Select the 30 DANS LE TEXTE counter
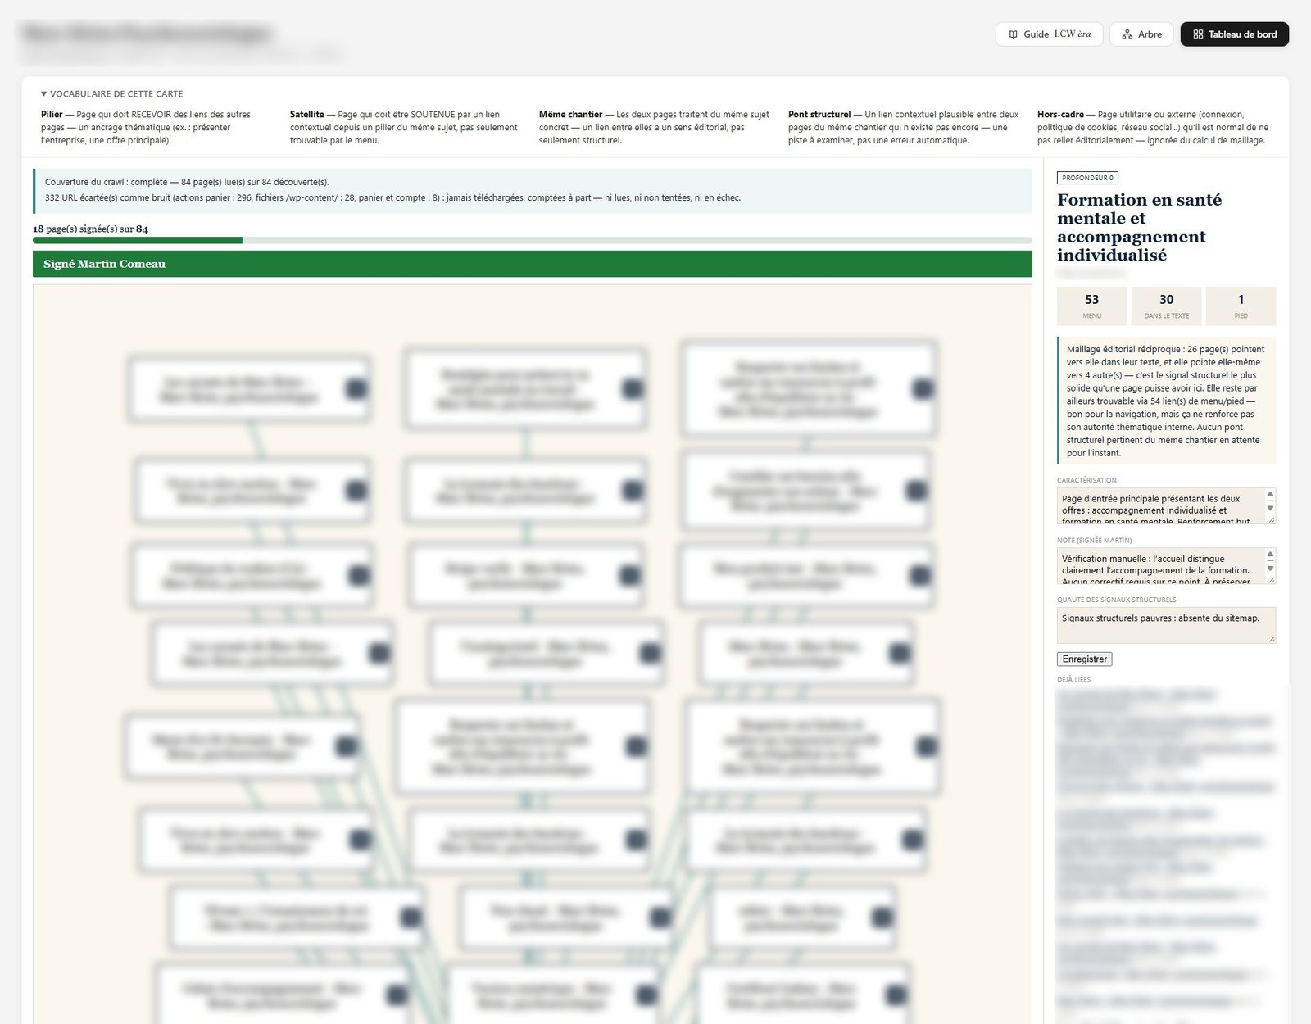Viewport: 1311px width, 1024px height. (1167, 306)
